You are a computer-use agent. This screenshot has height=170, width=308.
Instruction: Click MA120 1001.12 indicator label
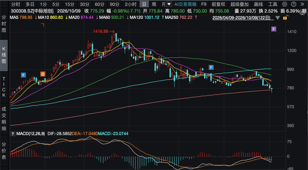pyautogui.click(x=144, y=17)
